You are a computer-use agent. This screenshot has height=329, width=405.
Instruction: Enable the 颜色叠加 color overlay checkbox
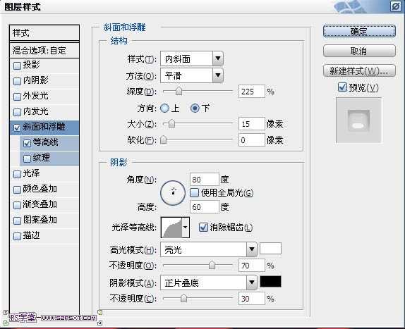click(x=17, y=190)
